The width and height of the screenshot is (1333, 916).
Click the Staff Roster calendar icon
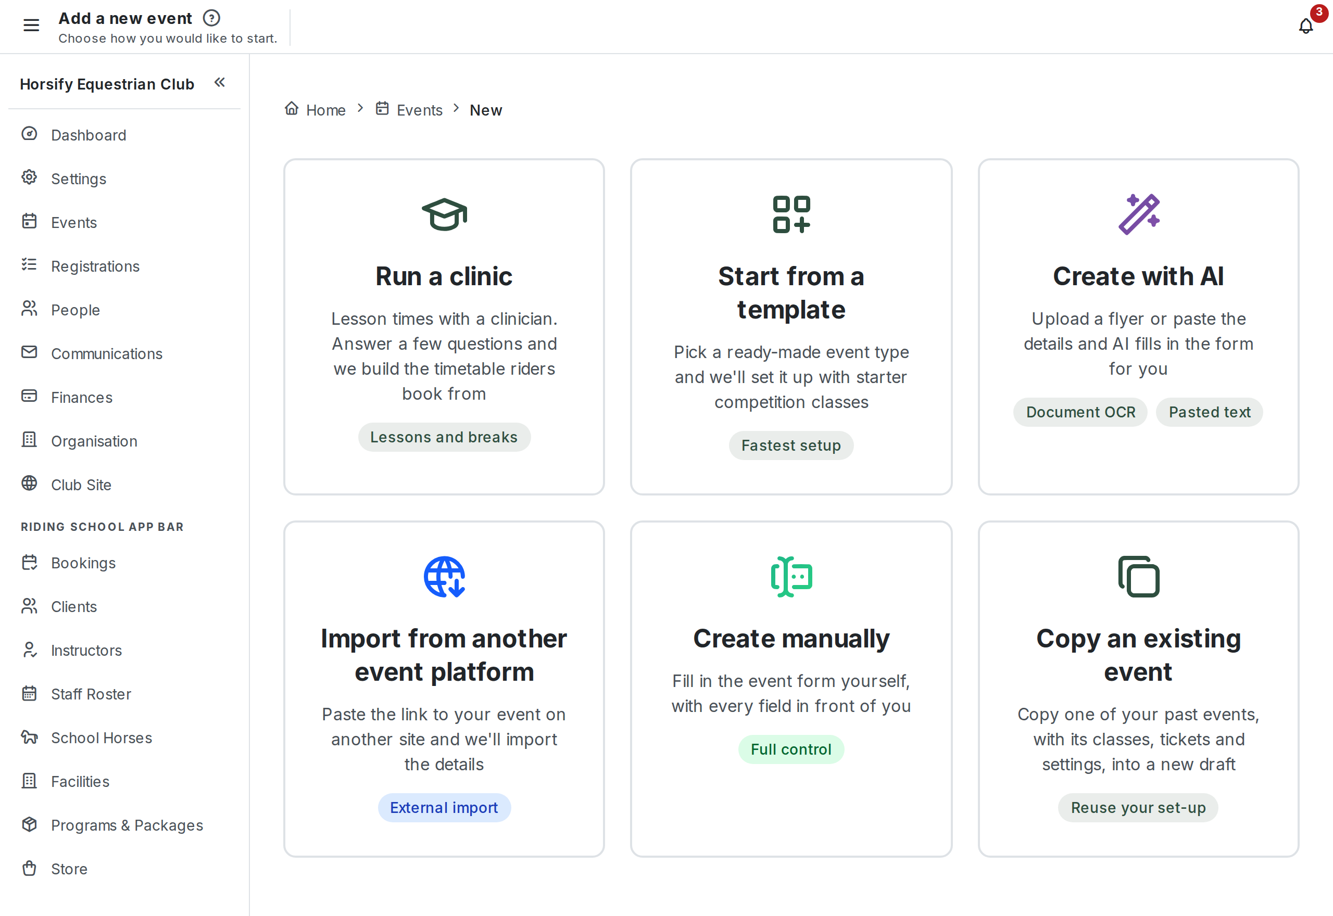pos(29,694)
